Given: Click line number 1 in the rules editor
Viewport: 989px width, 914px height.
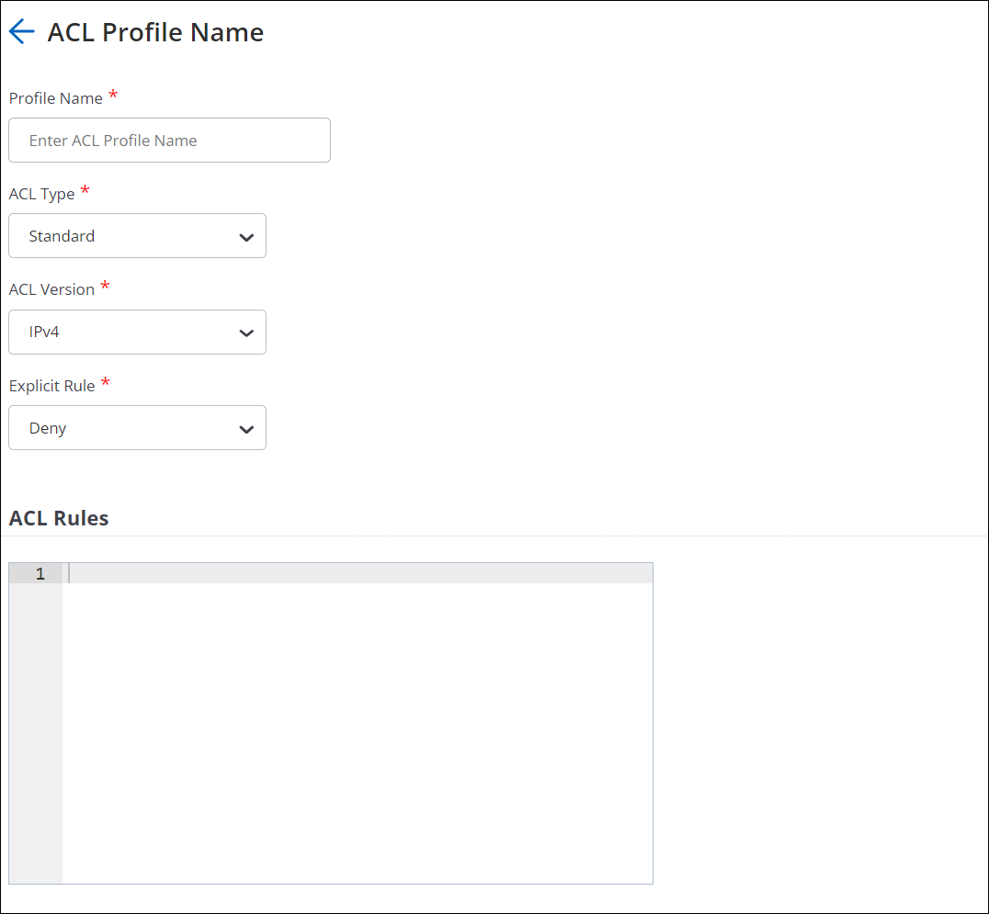Looking at the screenshot, I should tap(40, 573).
